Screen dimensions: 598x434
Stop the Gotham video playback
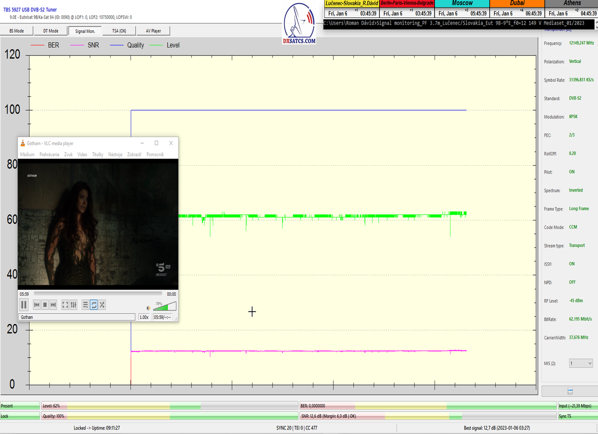pyautogui.click(x=44, y=304)
